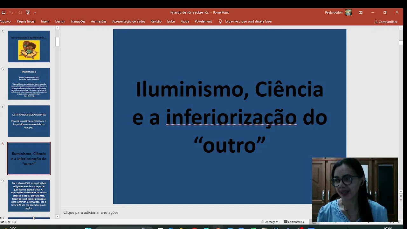Click editor vertical scroll up arrow
Viewport: 407px width, 229px height.
(x=401, y=28)
